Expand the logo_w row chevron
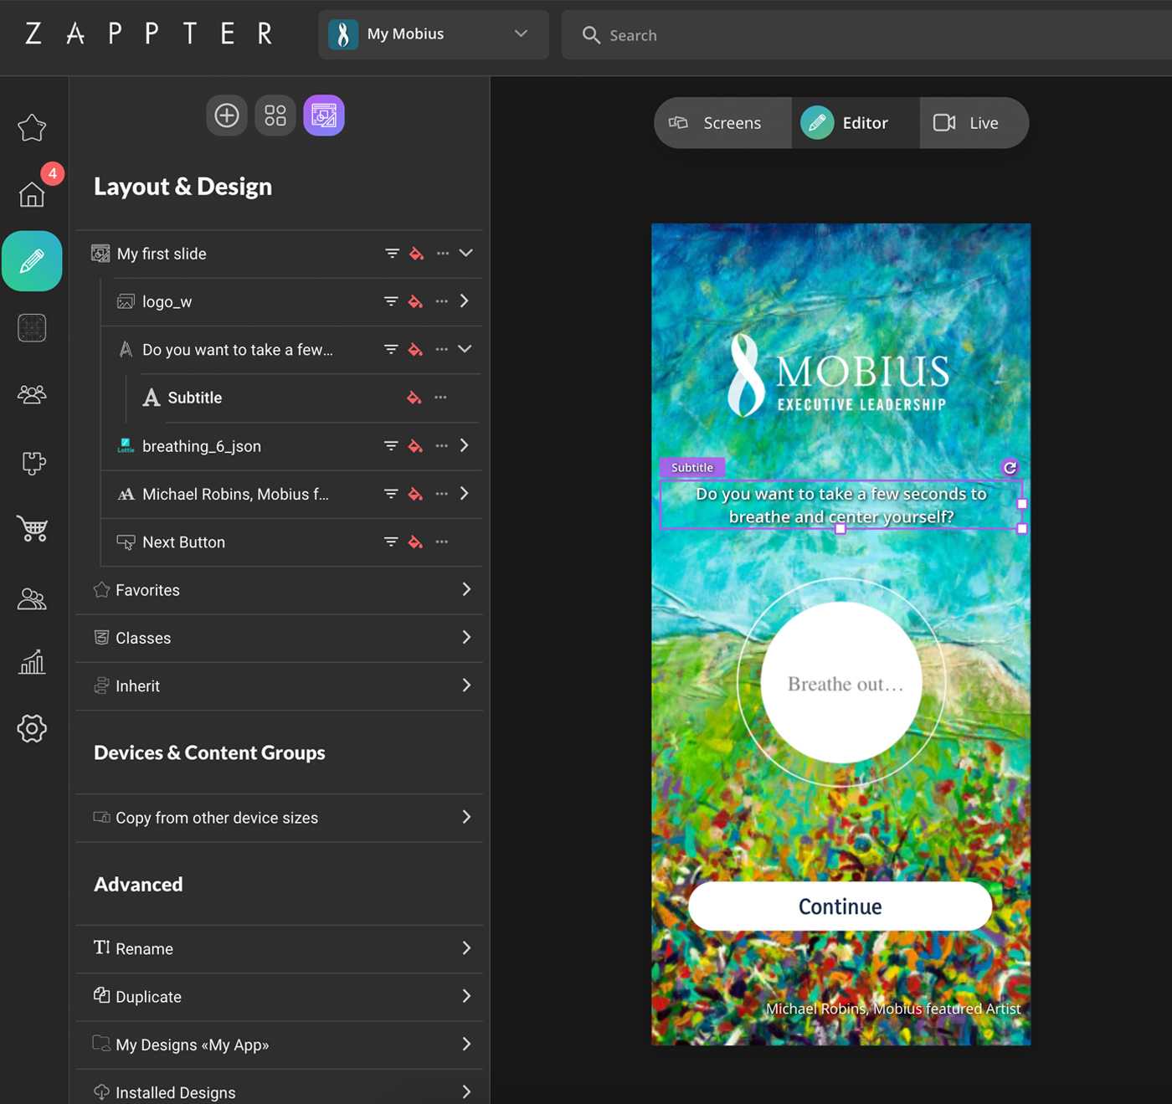 [x=465, y=301]
